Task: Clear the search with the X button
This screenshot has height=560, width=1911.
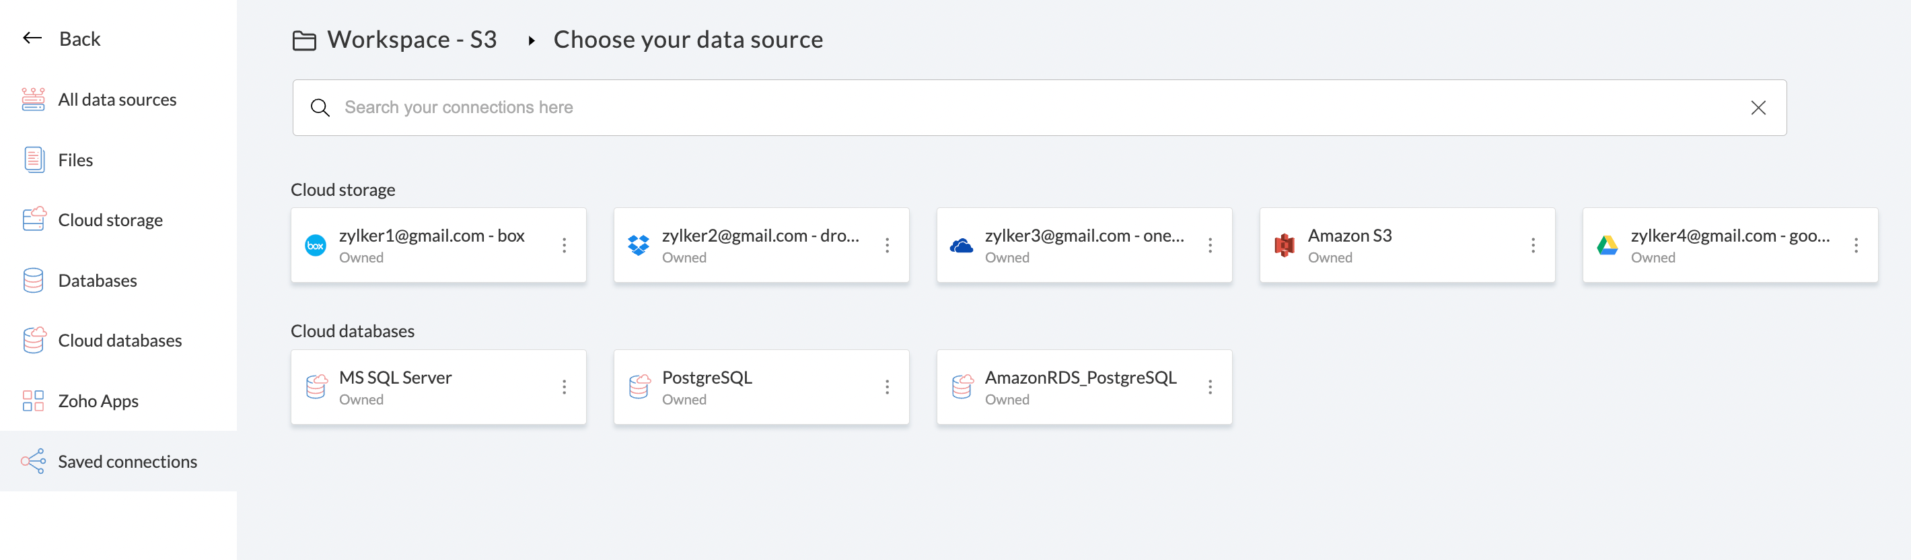Action: [x=1758, y=108]
